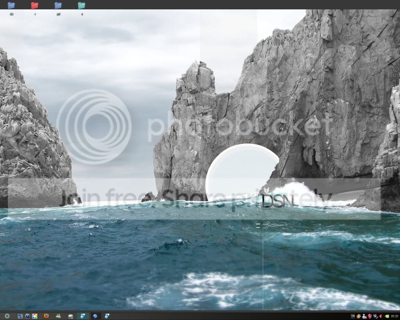Open the first blue folder at top-left
The height and width of the screenshot is (320, 400).
[11, 5]
